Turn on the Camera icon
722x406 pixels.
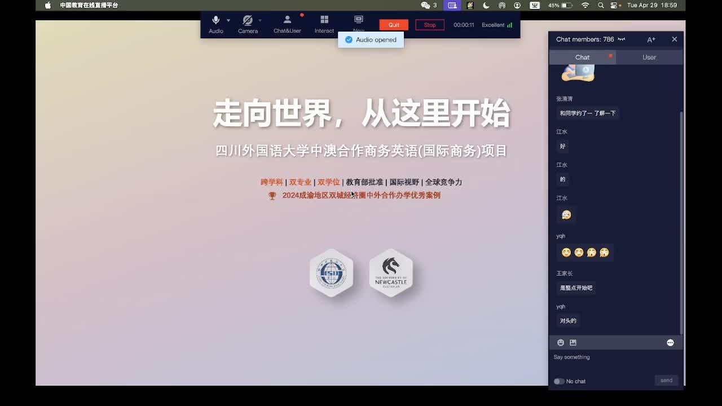click(247, 20)
